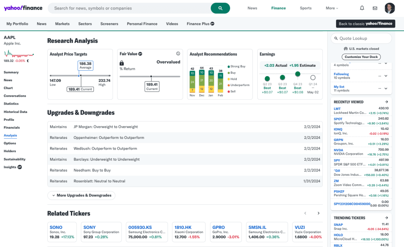404x247 pixels.
Task: Click the Quote Lookup input field
Action: click(361, 38)
